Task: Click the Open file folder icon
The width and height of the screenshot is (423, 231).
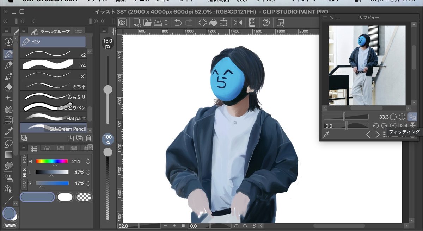Action: 147,23
